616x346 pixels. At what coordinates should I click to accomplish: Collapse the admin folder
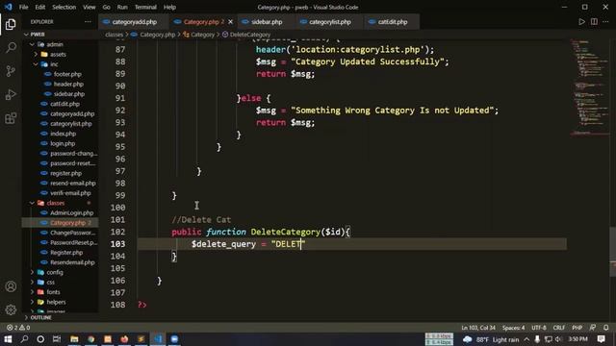pos(55,44)
